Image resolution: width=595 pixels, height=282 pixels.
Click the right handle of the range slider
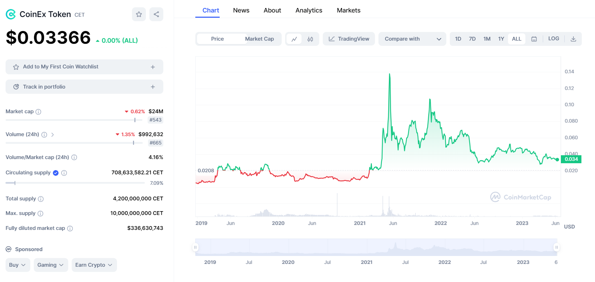click(x=556, y=247)
